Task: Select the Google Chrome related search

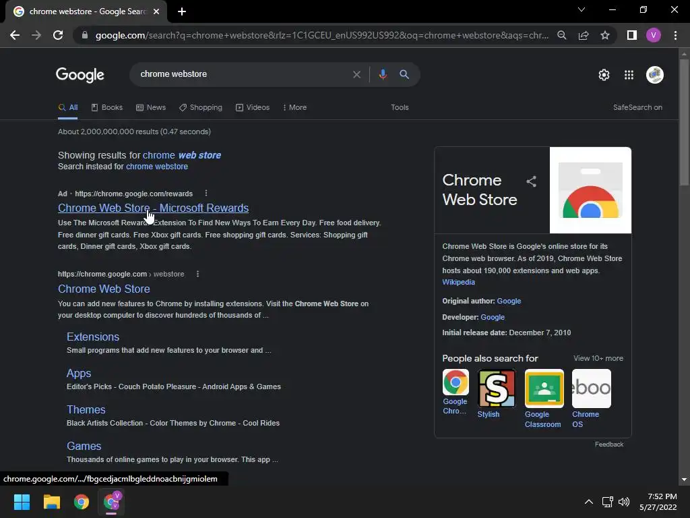Action: click(455, 392)
